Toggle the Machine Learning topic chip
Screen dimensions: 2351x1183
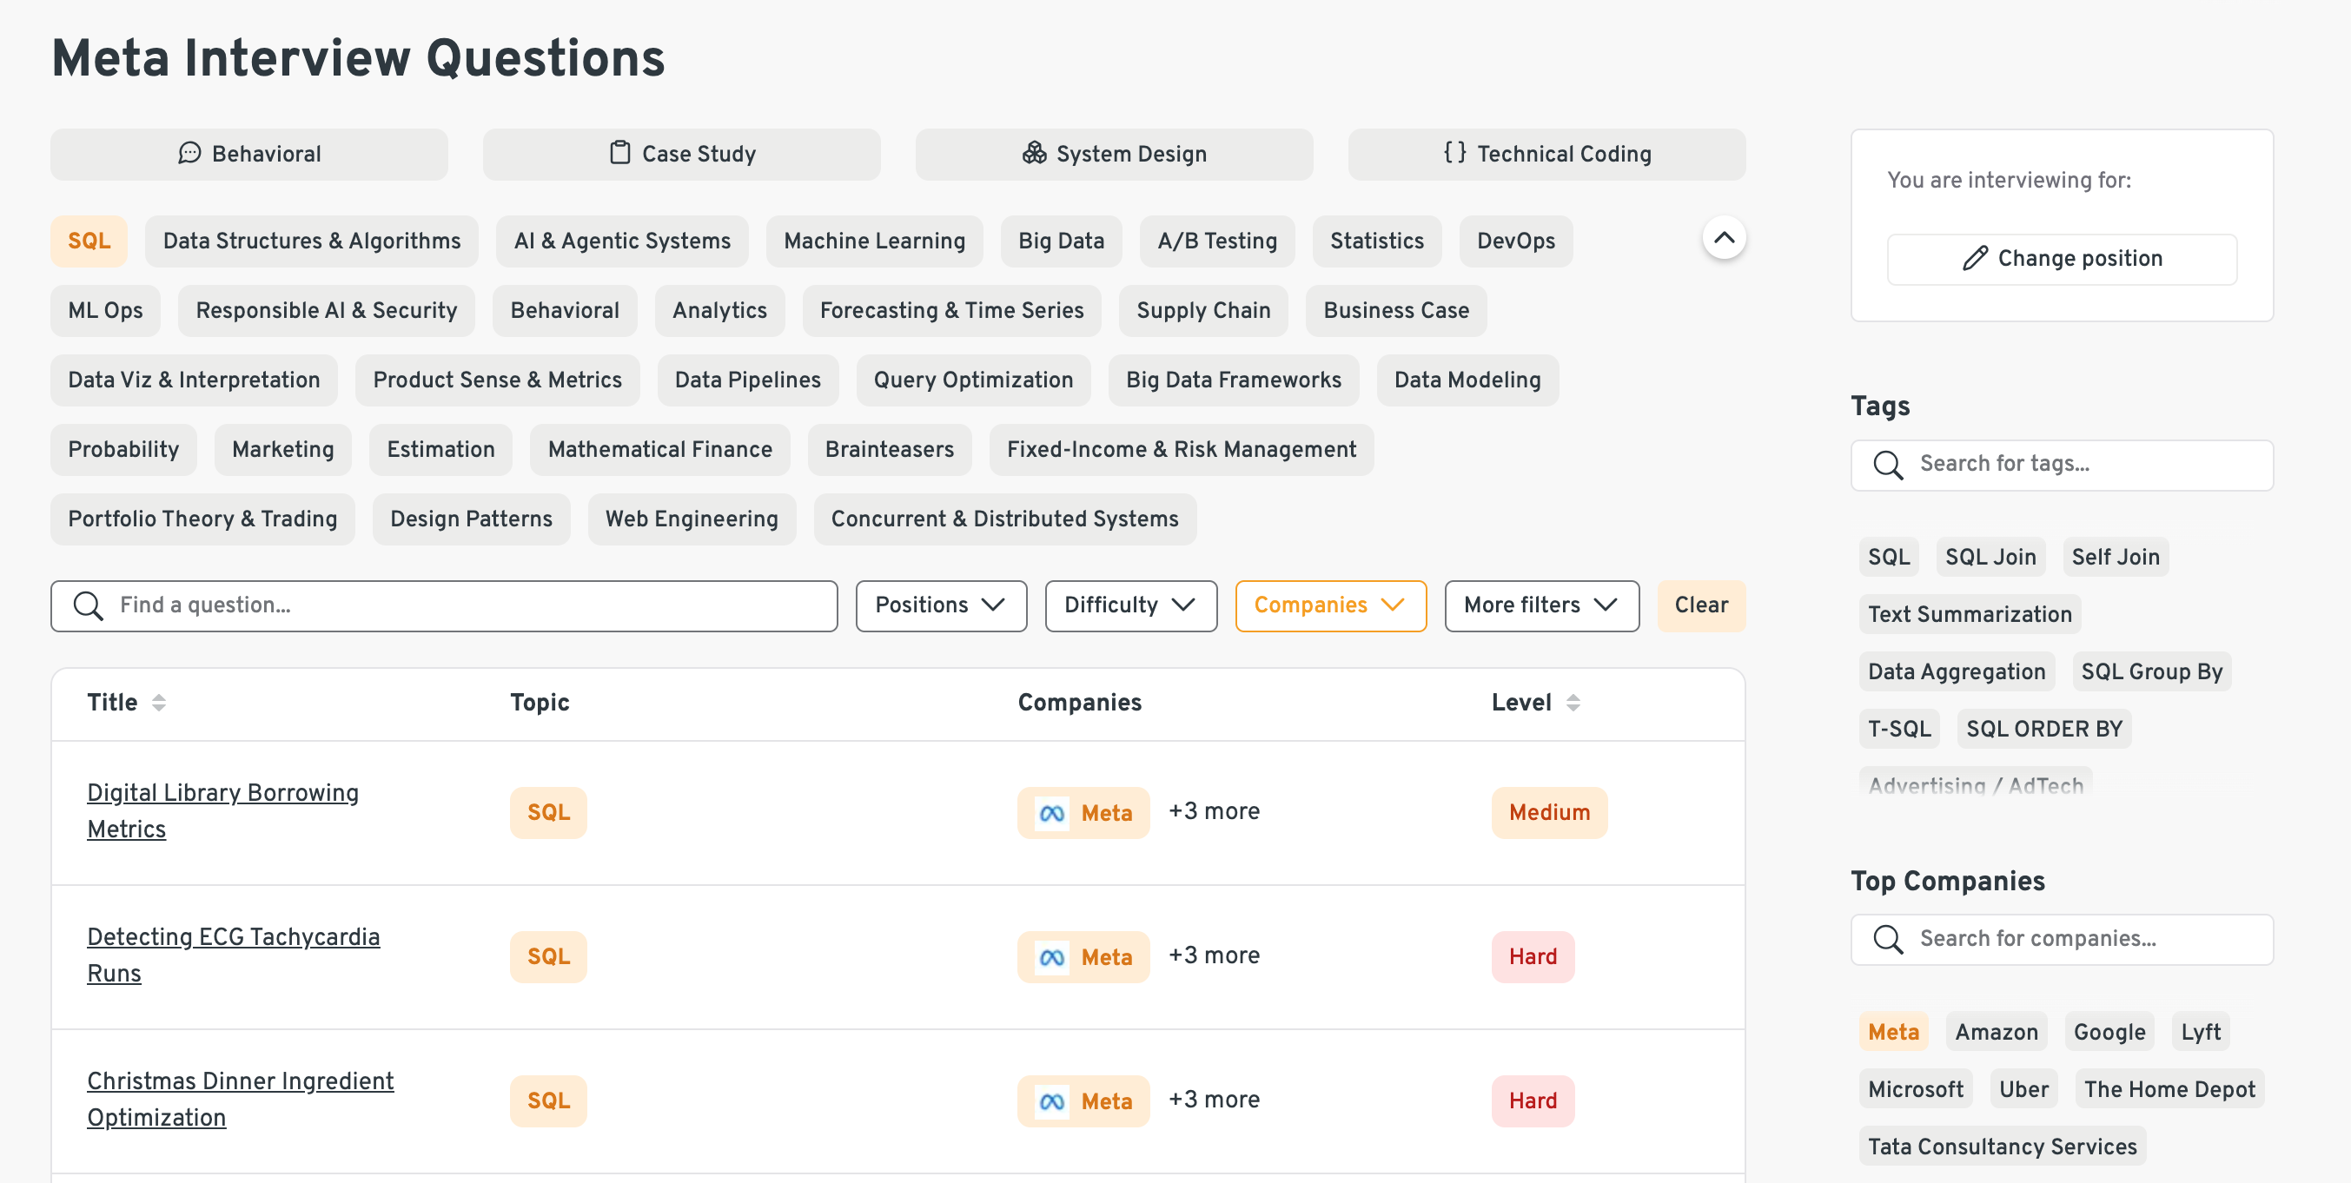[x=873, y=241]
